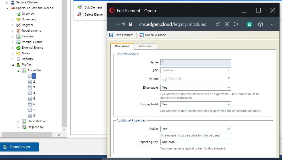Click the Save Element disk icon
Screen dimensions: 282x160
point(111,35)
